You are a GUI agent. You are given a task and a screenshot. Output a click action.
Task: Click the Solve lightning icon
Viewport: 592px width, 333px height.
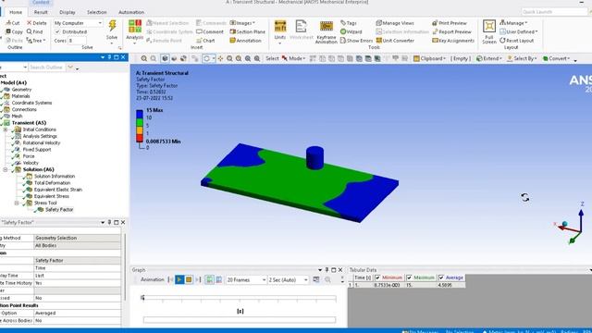112,25
